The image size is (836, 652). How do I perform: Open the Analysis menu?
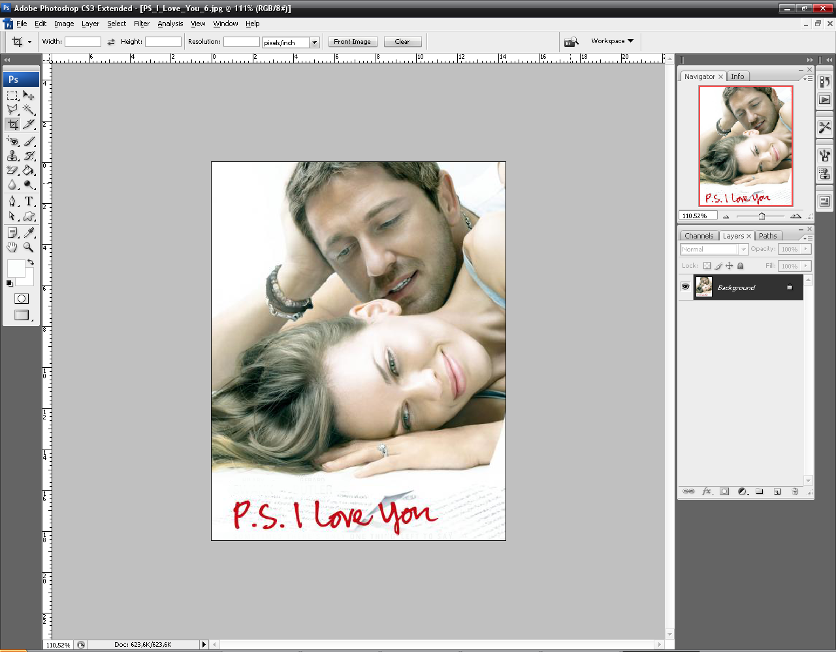tap(170, 24)
